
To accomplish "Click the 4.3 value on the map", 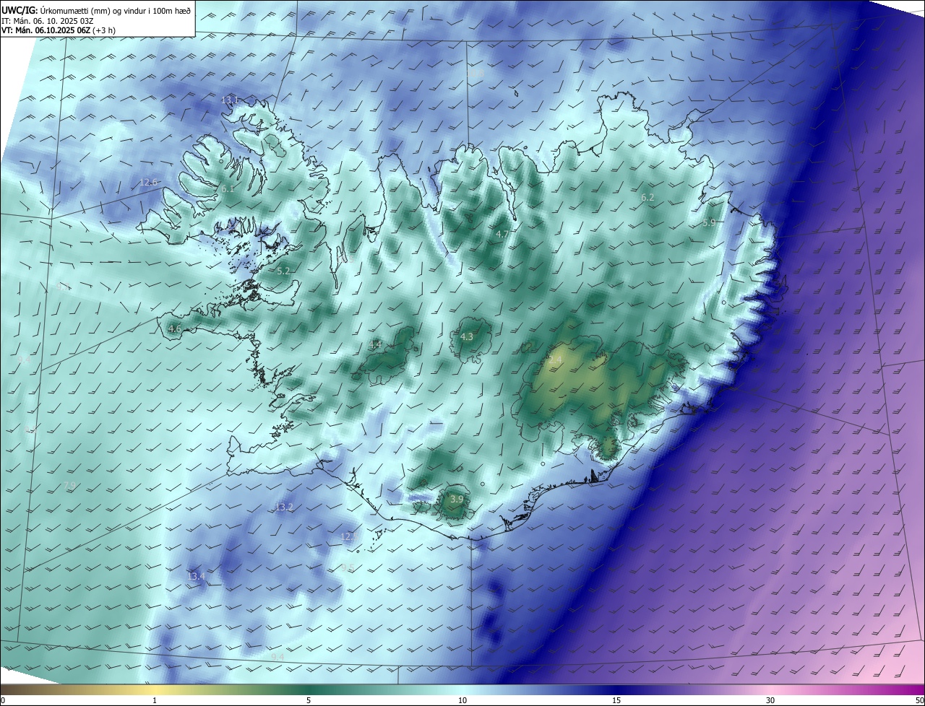I will click(467, 336).
